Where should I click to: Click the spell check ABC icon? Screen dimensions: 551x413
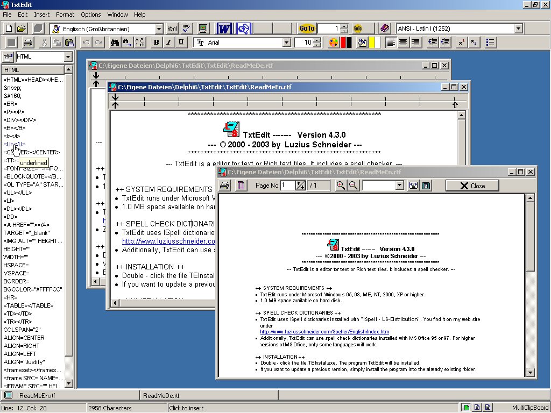pyautogui.click(x=186, y=29)
